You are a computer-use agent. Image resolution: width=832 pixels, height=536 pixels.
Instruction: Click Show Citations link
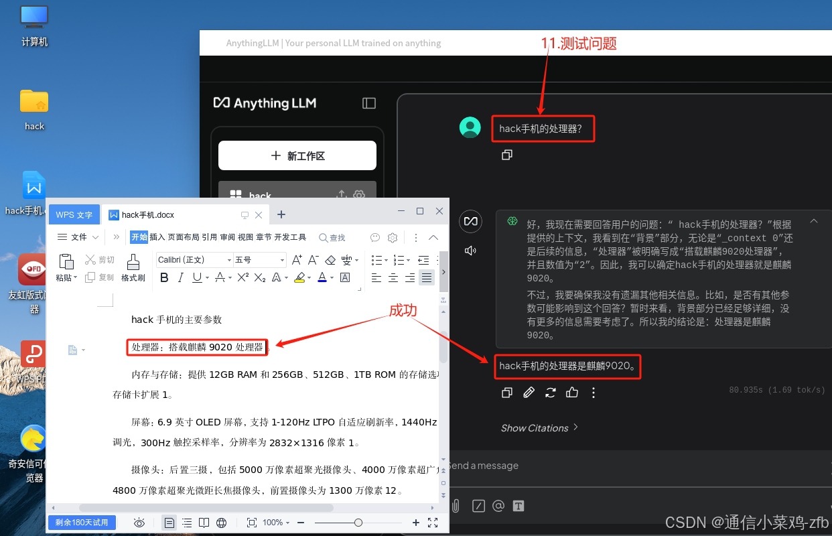[x=539, y=427]
